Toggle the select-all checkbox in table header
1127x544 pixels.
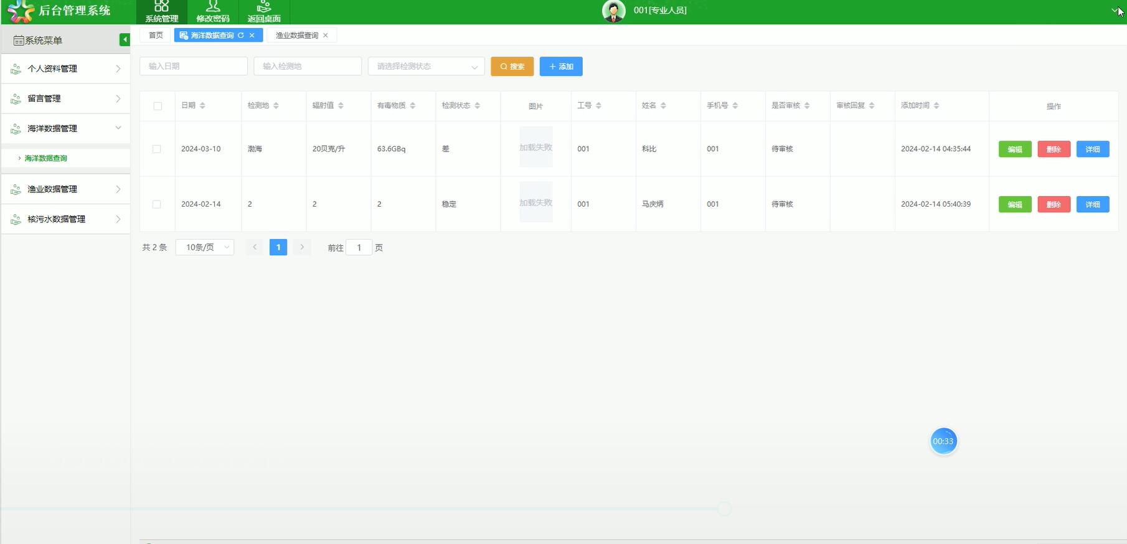click(158, 106)
